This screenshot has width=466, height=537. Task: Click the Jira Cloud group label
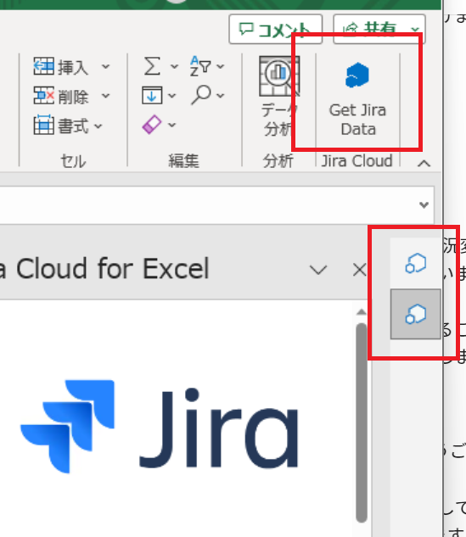357,161
